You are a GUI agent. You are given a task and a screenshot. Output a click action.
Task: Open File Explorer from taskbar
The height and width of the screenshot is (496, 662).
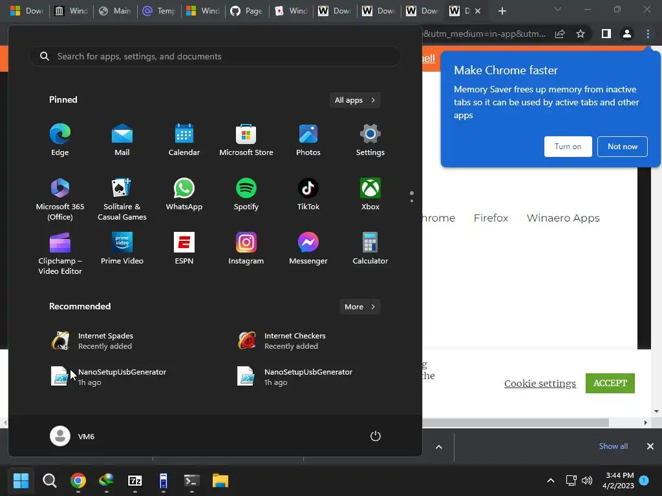[x=220, y=480]
